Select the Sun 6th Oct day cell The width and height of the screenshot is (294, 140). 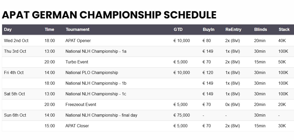[15, 115]
